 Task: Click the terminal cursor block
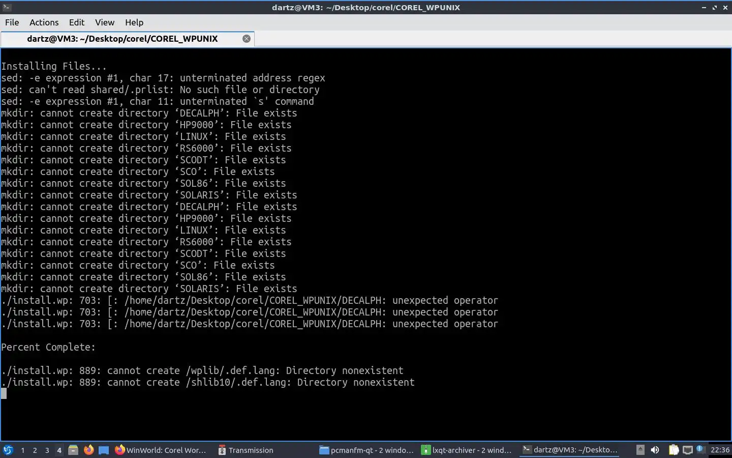(4, 393)
